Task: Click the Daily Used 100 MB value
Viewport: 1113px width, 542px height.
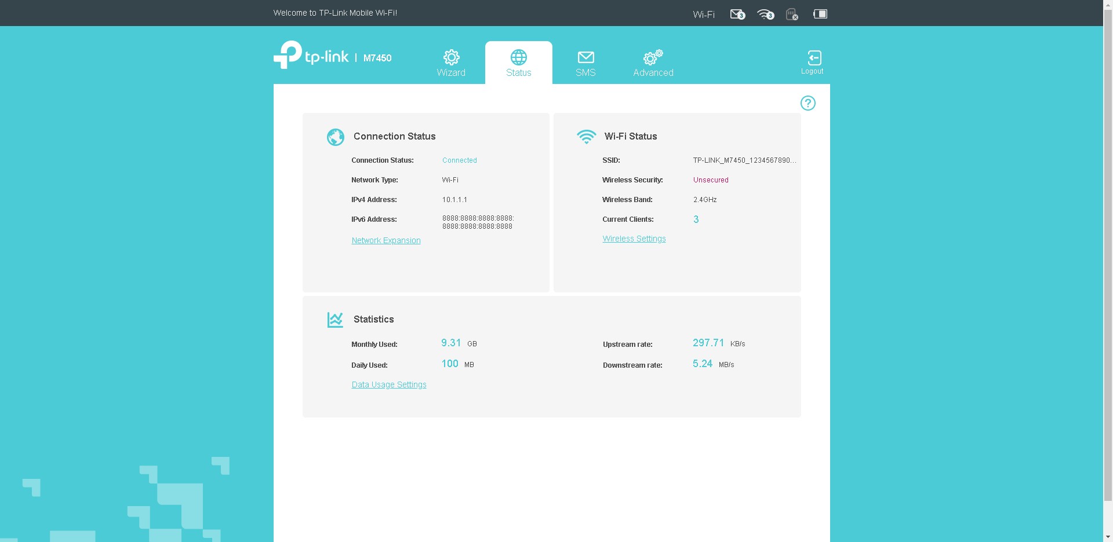Action: point(457,364)
